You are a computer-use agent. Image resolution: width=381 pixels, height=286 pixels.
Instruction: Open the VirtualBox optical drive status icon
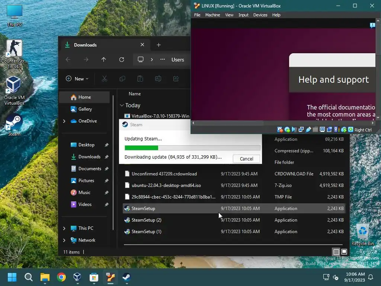287,130
